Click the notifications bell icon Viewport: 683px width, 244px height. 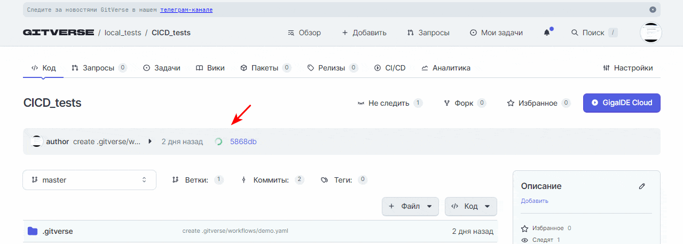pyautogui.click(x=546, y=33)
